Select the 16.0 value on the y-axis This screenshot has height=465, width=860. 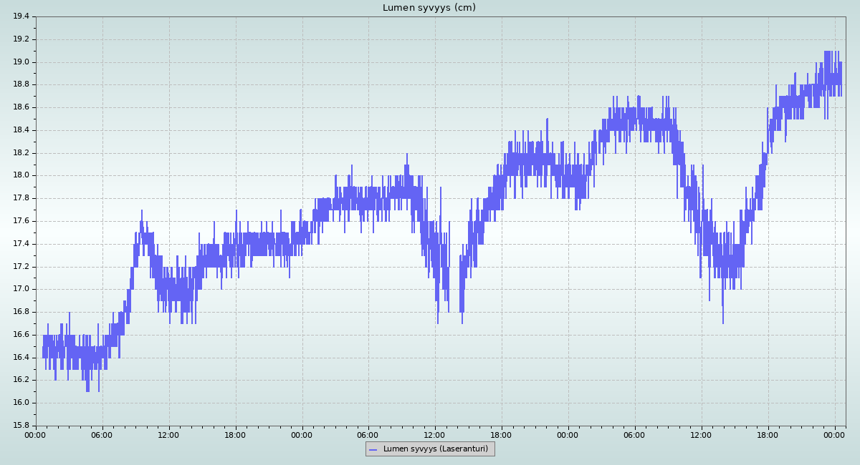[x=21, y=403]
